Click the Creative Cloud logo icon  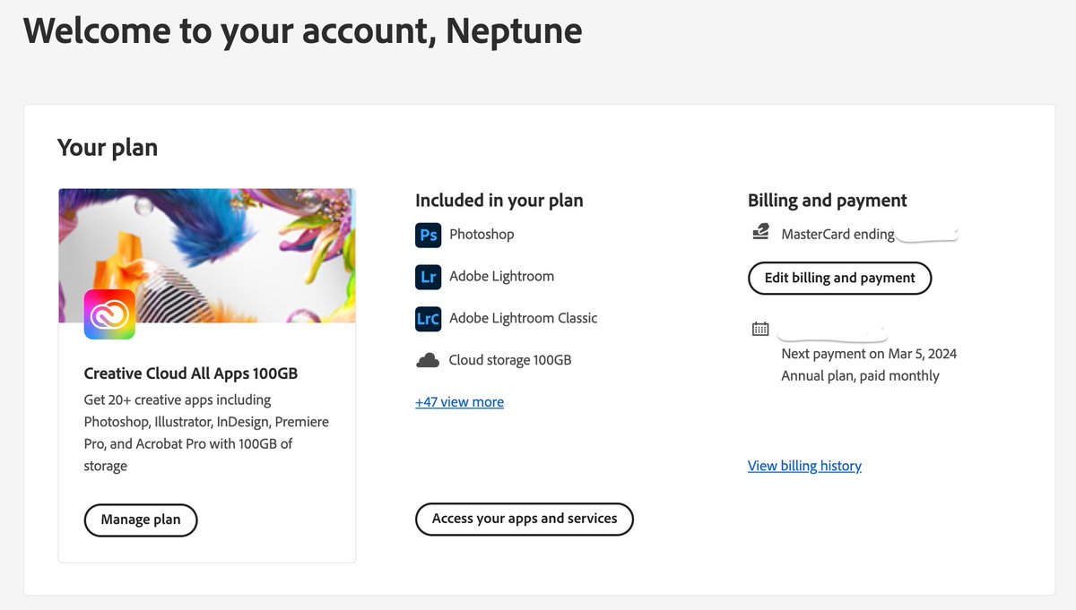coord(109,314)
